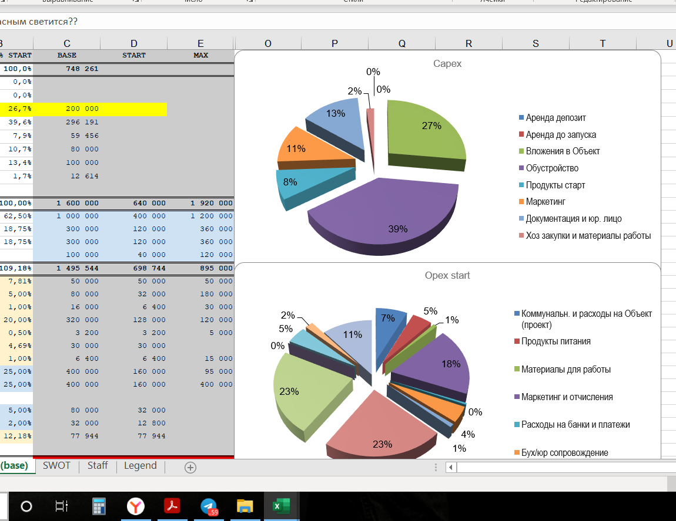Add new sheet with plus button

pyautogui.click(x=190, y=467)
